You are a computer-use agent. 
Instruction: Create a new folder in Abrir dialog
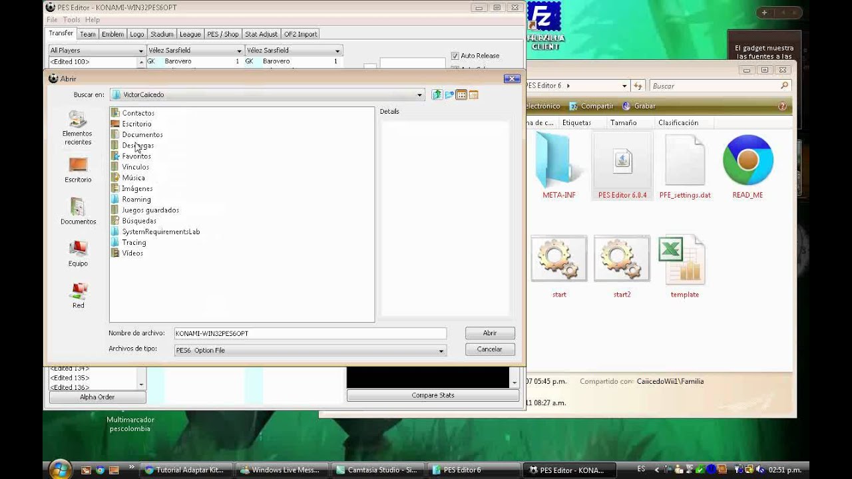[449, 95]
